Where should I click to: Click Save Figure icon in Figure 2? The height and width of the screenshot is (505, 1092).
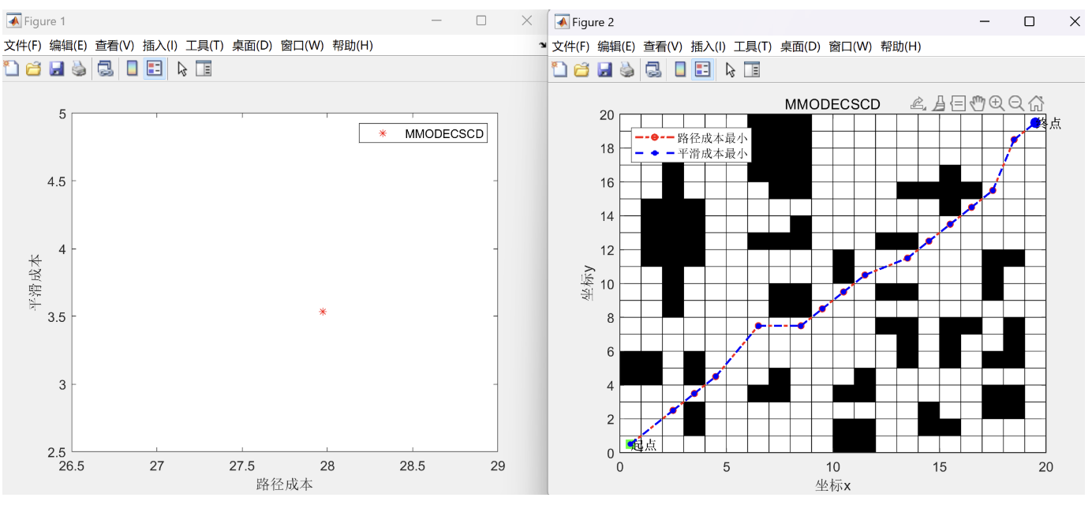tap(604, 70)
